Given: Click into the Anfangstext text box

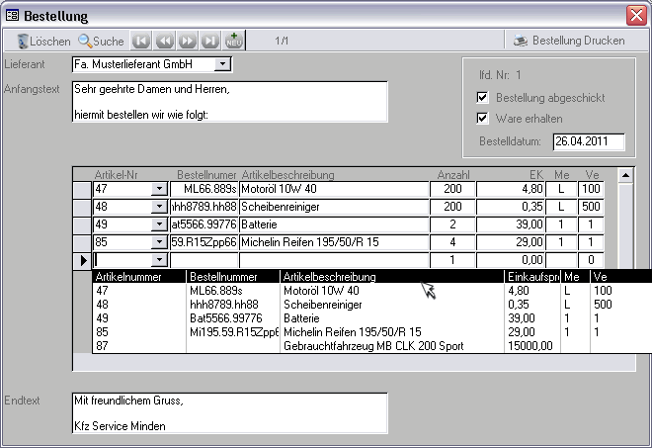Looking at the screenshot, I should pos(229,102).
